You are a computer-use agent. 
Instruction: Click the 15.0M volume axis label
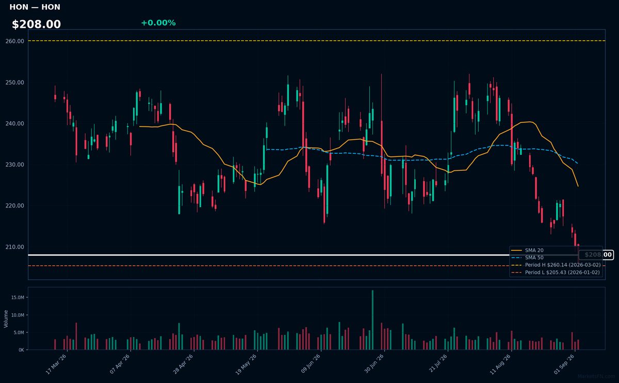(x=17, y=297)
